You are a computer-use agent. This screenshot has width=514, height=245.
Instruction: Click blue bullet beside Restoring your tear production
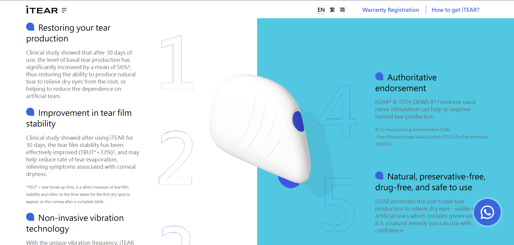click(30, 27)
